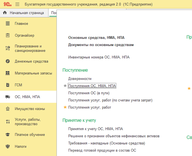This screenshot has height=156, width=192.
Task: Open the Имущество казны section
Action: click(28, 109)
